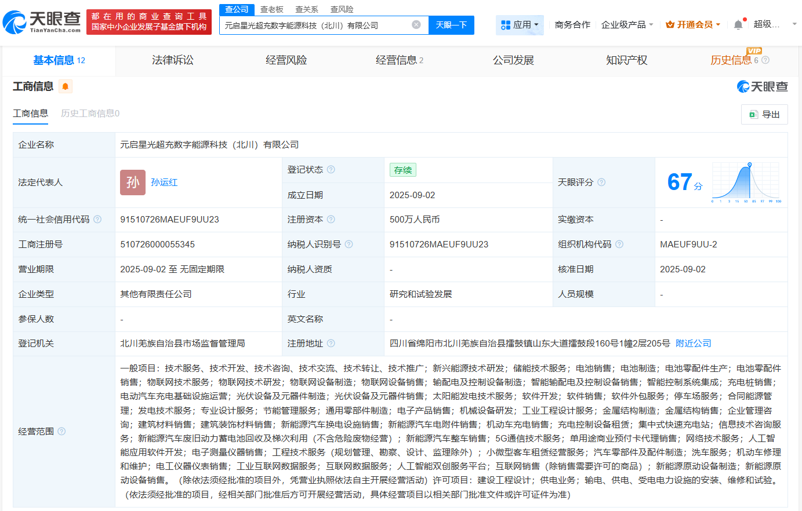Click the help icon next to 注册资本
The height and width of the screenshot is (511, 802).
[x=330, y=220]
